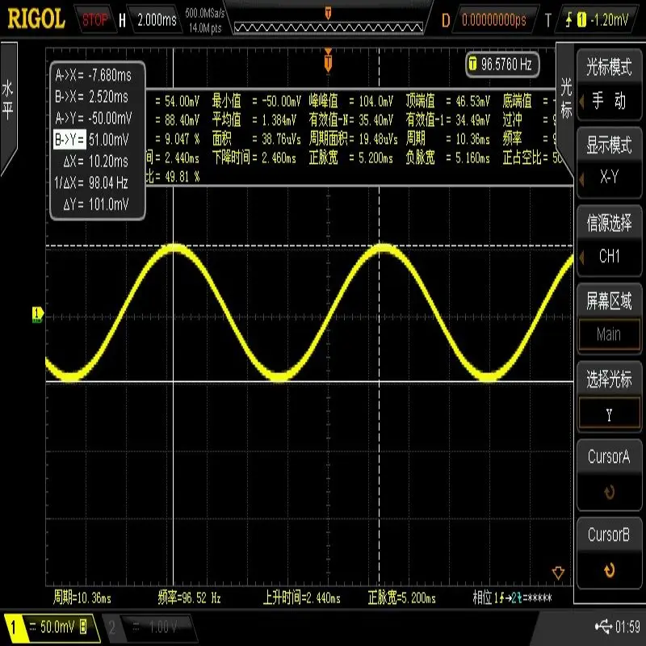This screenshot has height=646, width=646.
Task: Click the 面积 = 38.76uVs statistic
Action: [x=256, y=139]
